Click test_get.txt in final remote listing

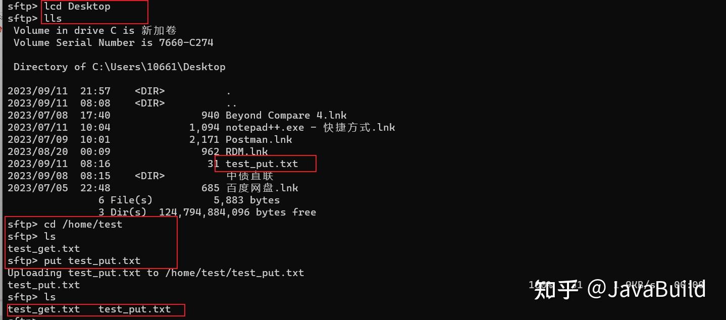tap(44, 309)
